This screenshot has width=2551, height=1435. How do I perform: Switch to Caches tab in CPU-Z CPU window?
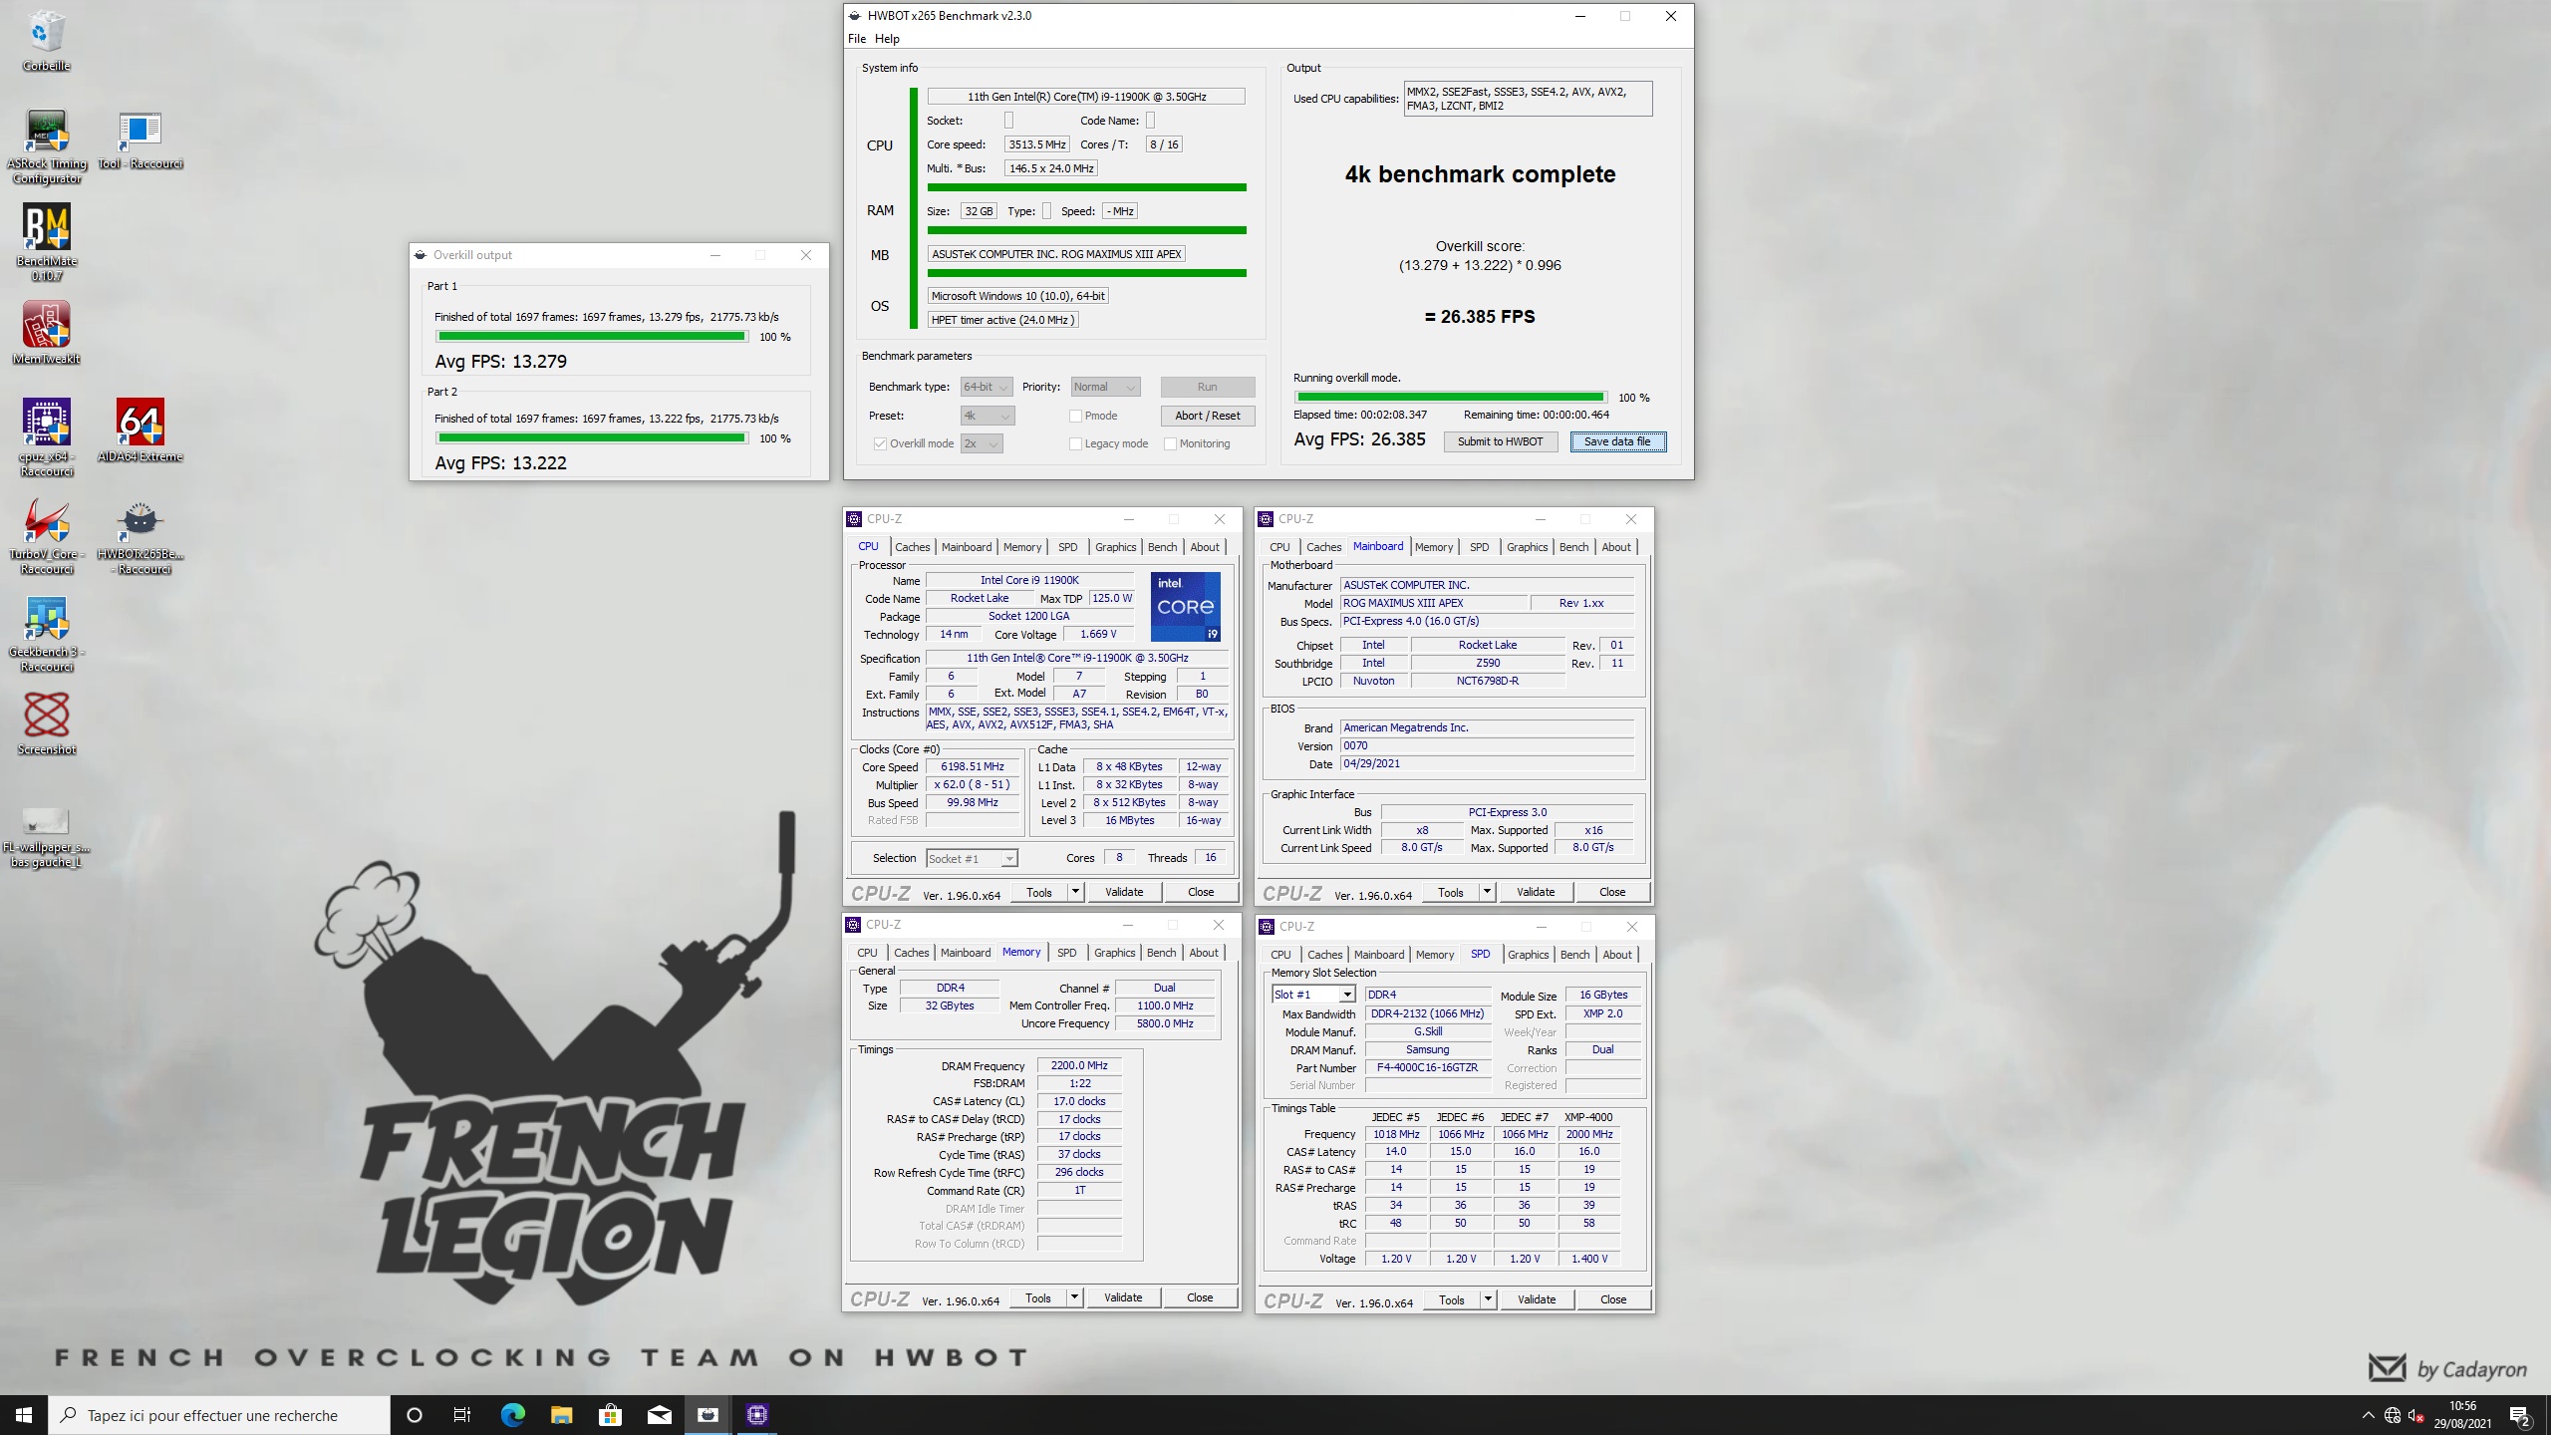(912, 547)
